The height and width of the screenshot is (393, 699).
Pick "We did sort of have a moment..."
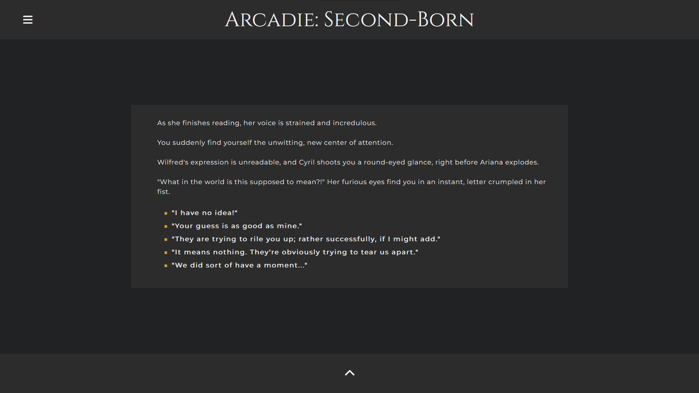239,265
